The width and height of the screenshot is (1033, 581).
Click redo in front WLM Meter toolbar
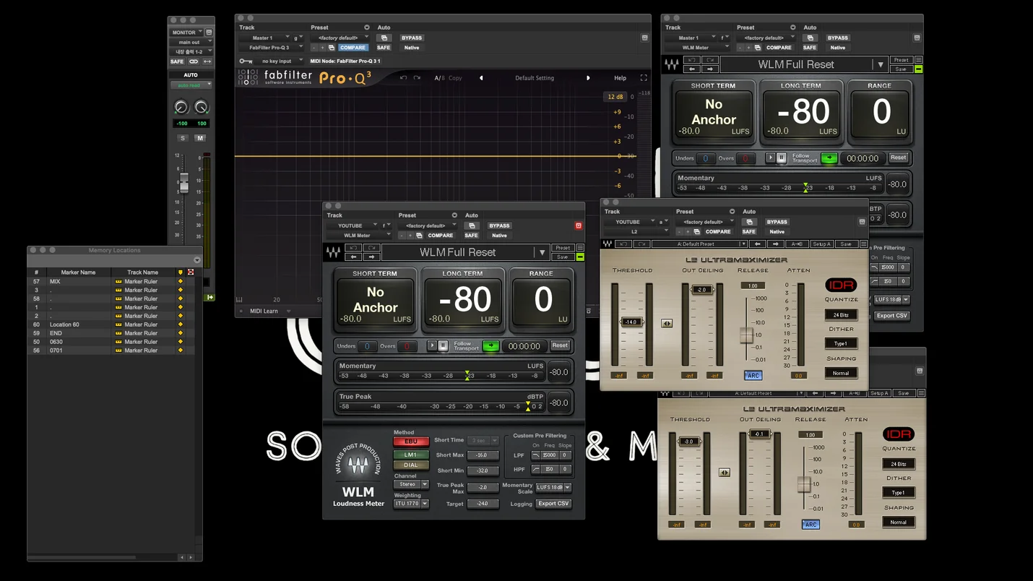tap(371, 248)
